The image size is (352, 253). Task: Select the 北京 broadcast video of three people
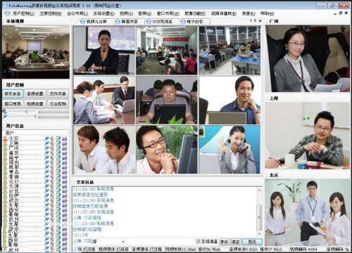[307, 212]
